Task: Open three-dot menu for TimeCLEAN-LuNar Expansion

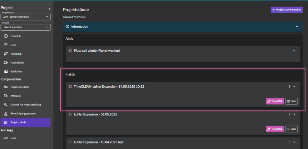Action: click(289, 87)
